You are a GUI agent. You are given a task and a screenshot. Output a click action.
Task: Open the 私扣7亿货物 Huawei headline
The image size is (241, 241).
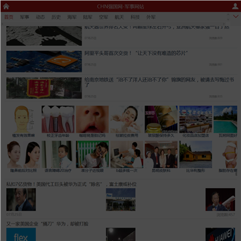pyautogui.click(x=72, y=184)
